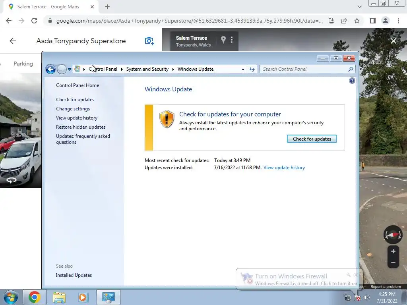Open address bar history dropdown

pos(243,69)
